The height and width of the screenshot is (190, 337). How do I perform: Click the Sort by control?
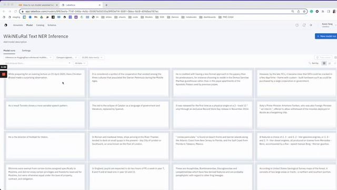314,63
